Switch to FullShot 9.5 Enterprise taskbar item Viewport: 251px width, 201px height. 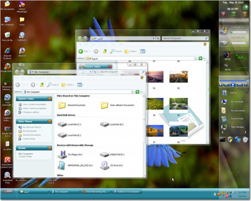coord(127,192)
